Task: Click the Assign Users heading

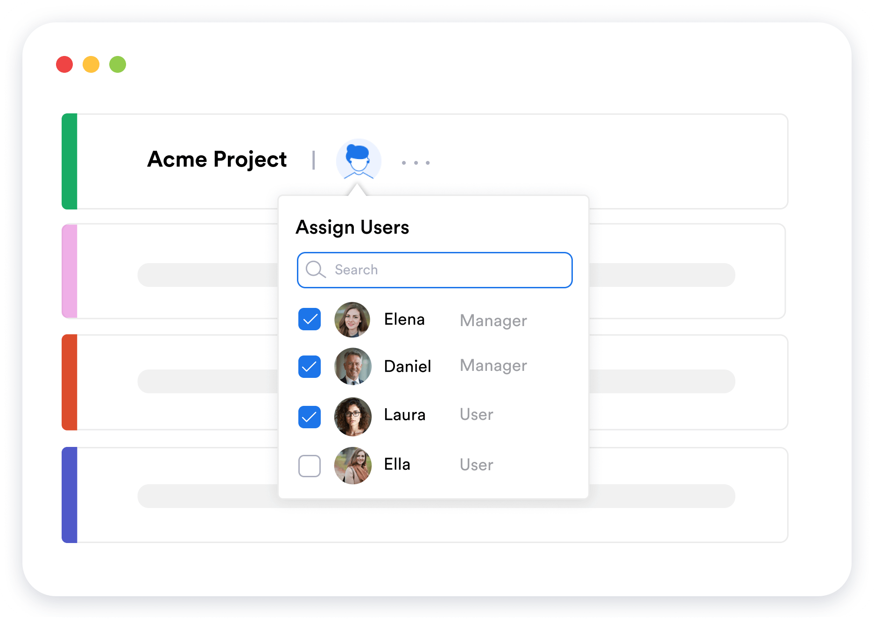Action: [352, 227]
